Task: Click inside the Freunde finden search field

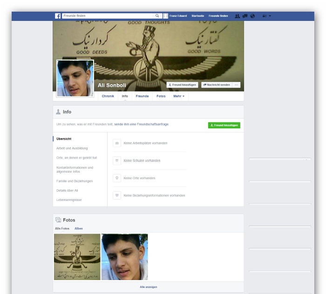Action: (x=108, y=16)
